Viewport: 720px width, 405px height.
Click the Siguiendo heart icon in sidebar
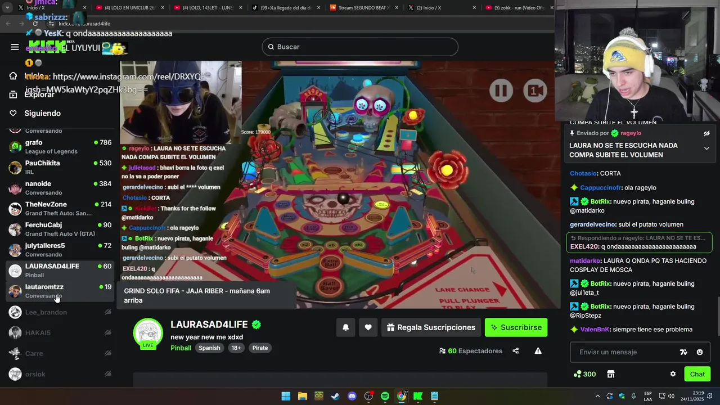13,113
